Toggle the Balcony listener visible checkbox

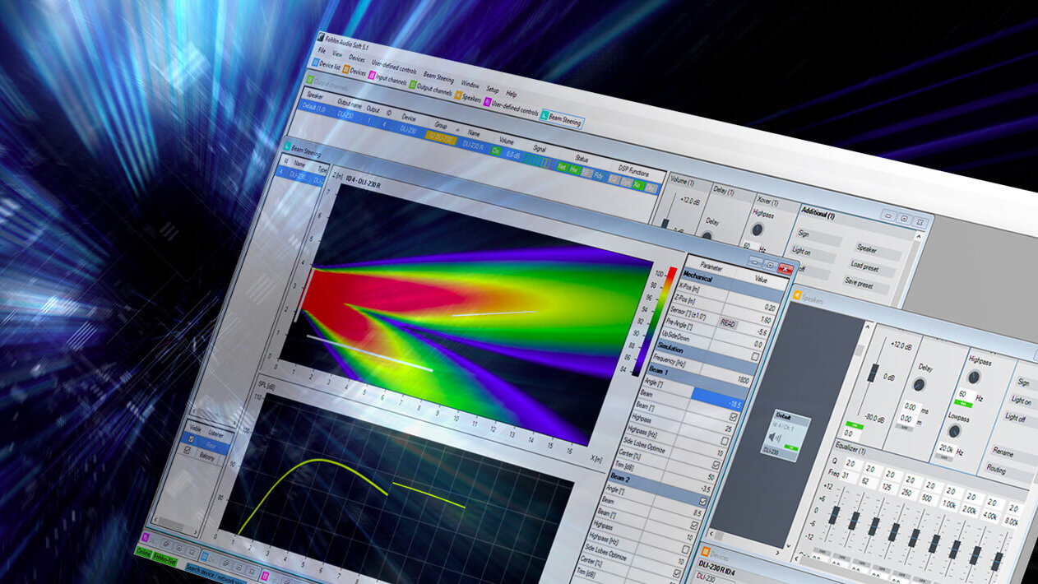pyautogui.click(x=188, y=451)
